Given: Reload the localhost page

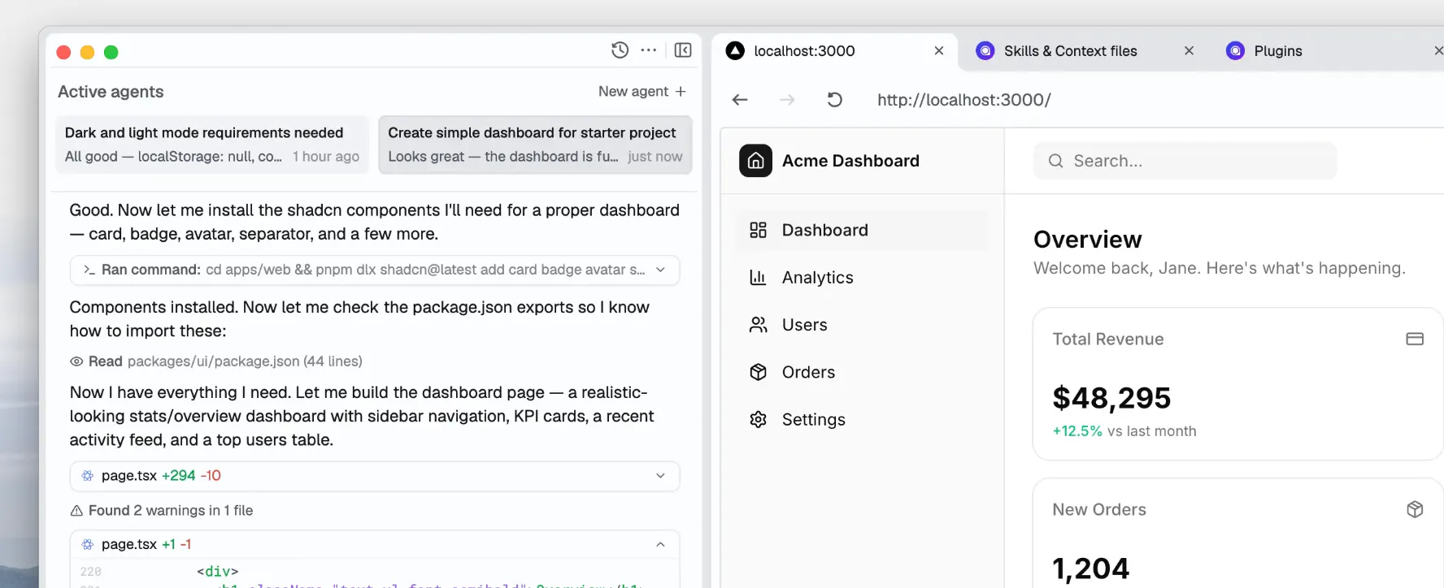Looking at the screenshot, I should click(x=834, y=100).
